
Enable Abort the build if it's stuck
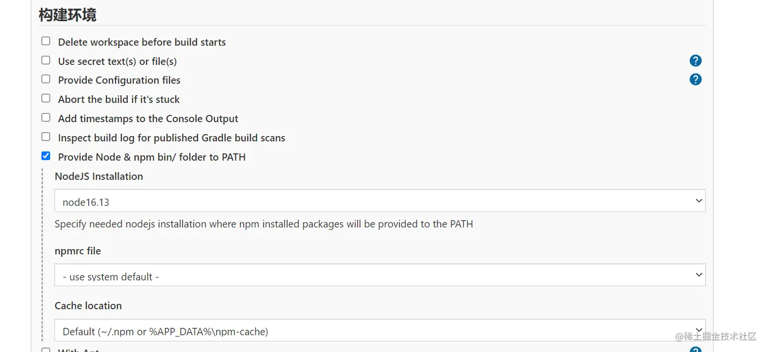click(x=46, y=98)
